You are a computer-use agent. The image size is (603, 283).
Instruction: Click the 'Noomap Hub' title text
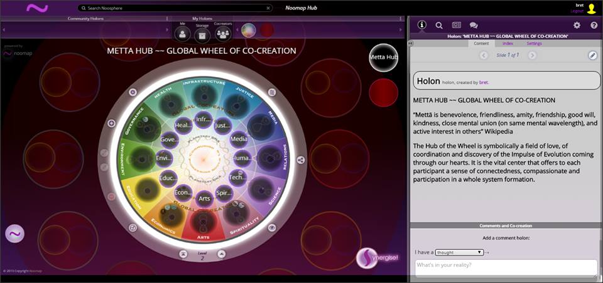(301, 8)
